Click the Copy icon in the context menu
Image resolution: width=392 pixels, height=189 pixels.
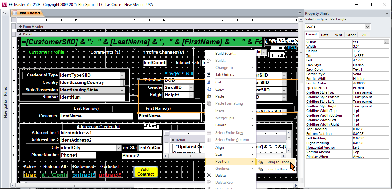[x=209, y=89]
